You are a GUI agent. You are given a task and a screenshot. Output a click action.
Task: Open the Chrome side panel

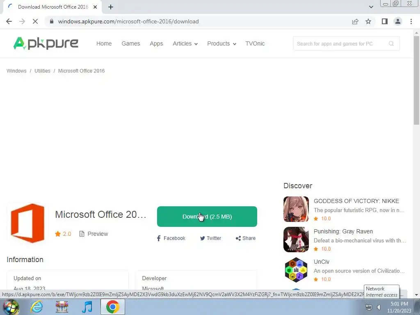point(385,21)
